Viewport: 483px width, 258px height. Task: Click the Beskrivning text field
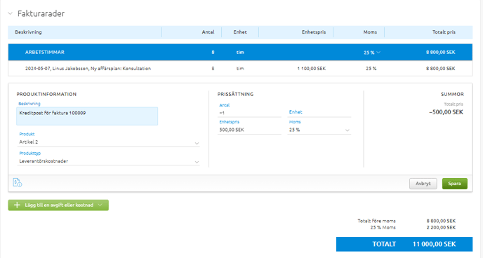click(x=87, y=116)
